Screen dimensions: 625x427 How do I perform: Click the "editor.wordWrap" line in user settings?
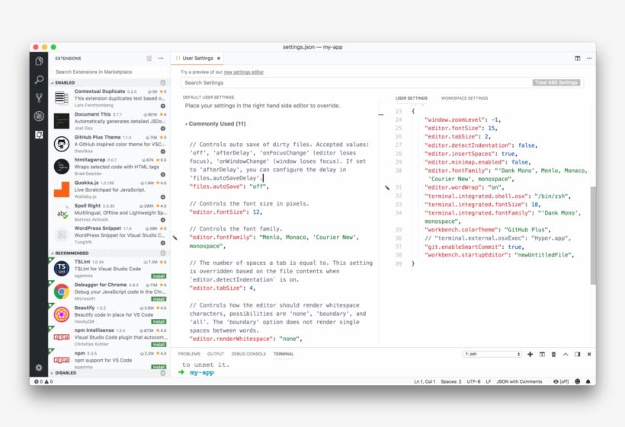(x=464, y=187)
